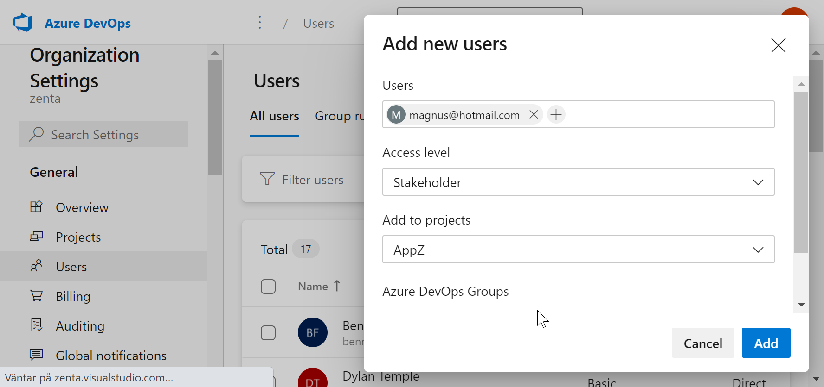
Task: Click the Azure DevOps title link
Action: pyautogui.click(x=88, y=23)
